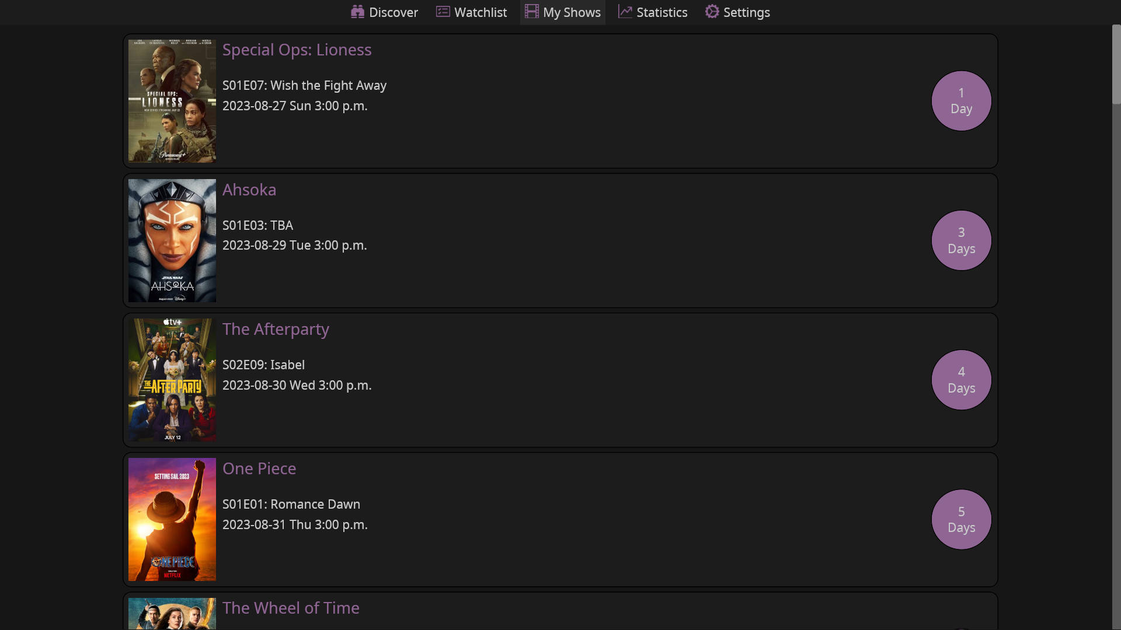Click the My Shows film strip icon
The width and height of the screenshot is (1121, 630).
[x=531, y=12]
